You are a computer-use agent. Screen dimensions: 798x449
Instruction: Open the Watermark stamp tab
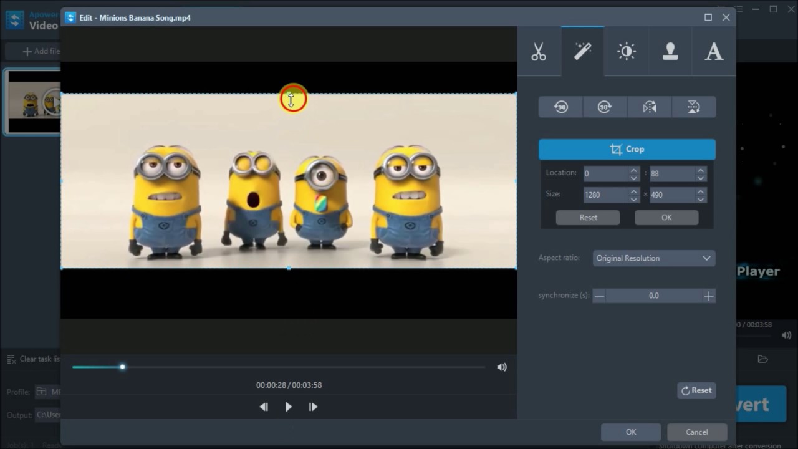coord(670,51)
